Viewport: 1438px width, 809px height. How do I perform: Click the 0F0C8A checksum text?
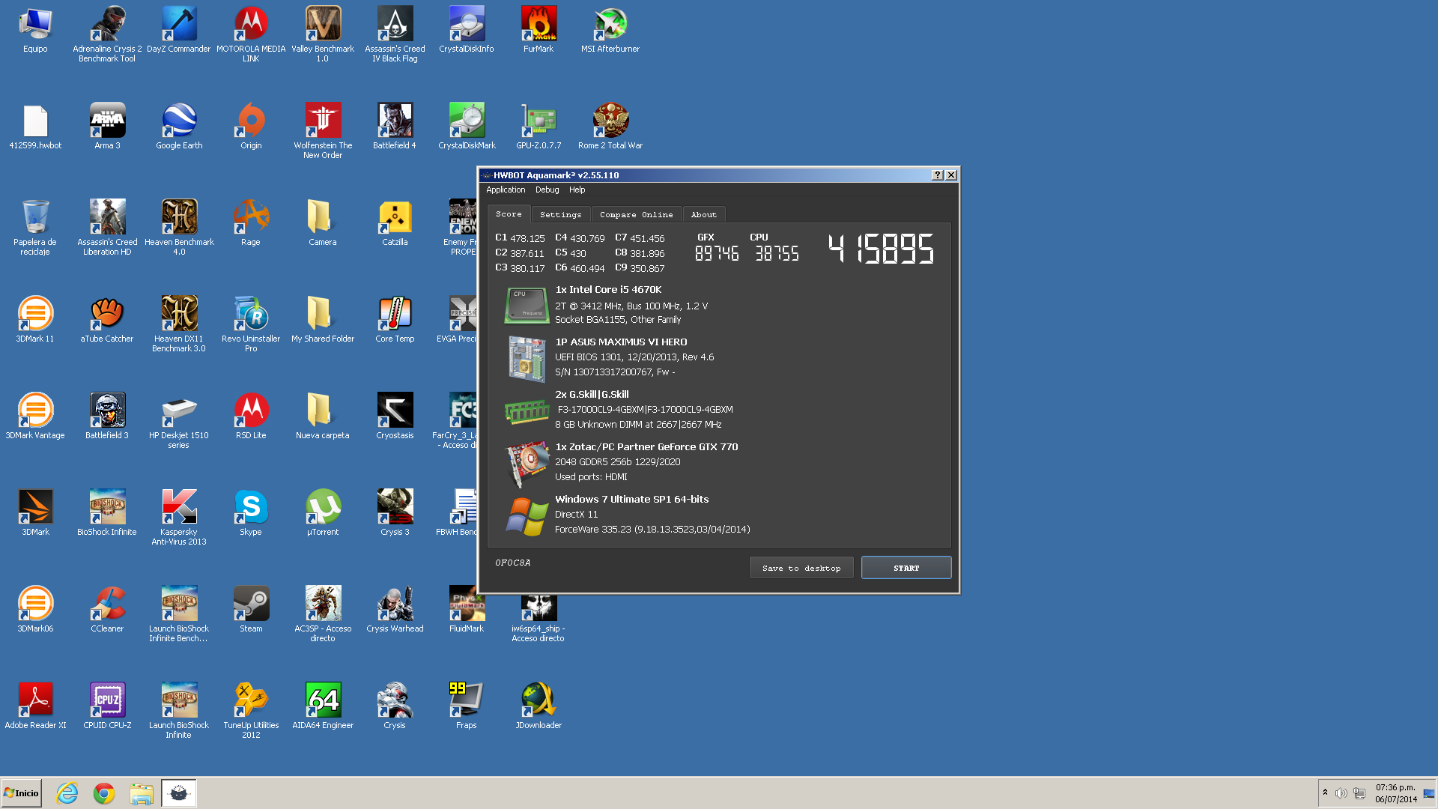[x=513, y=563]
